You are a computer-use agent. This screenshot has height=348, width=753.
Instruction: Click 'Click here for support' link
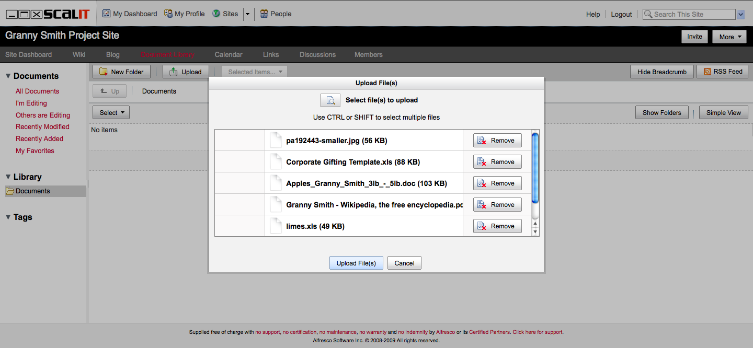pos(538,332)
